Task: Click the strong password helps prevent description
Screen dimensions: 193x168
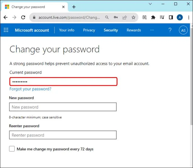Action: click(79, 63)
